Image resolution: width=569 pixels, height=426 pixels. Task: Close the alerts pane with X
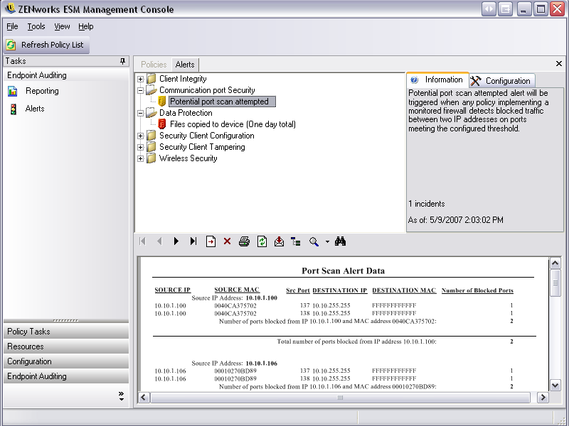click(x=559, y=64)
